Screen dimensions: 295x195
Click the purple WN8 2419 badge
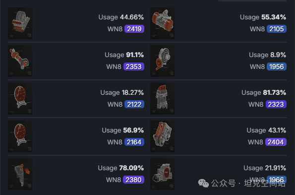coord(134,29)
